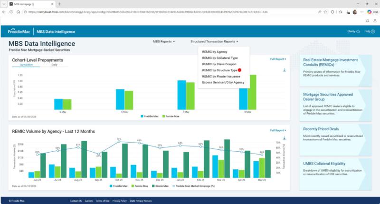Viewport: 380px width, 204px height.
Task: Click 72% data point on coverage line
Action: (x=119, y=142)
